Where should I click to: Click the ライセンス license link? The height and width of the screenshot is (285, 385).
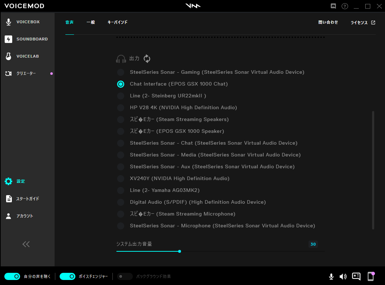359,23
